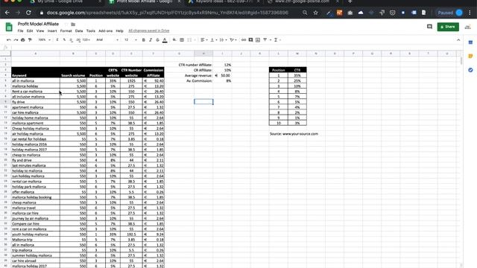Open the Help menu
477x268 pixels.
[119, 31]
